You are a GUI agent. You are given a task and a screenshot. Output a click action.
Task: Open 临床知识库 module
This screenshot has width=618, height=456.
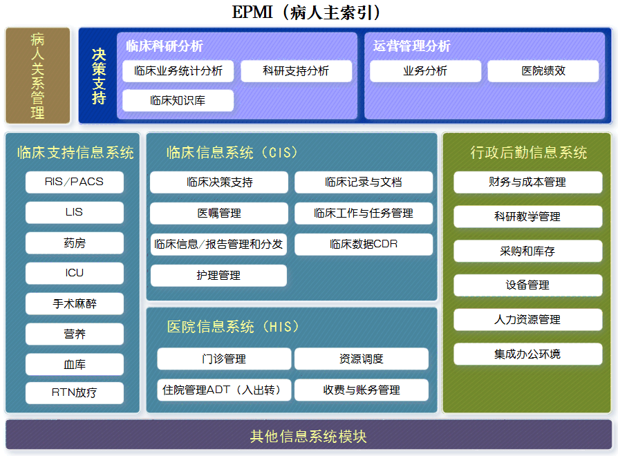(178, 100)
